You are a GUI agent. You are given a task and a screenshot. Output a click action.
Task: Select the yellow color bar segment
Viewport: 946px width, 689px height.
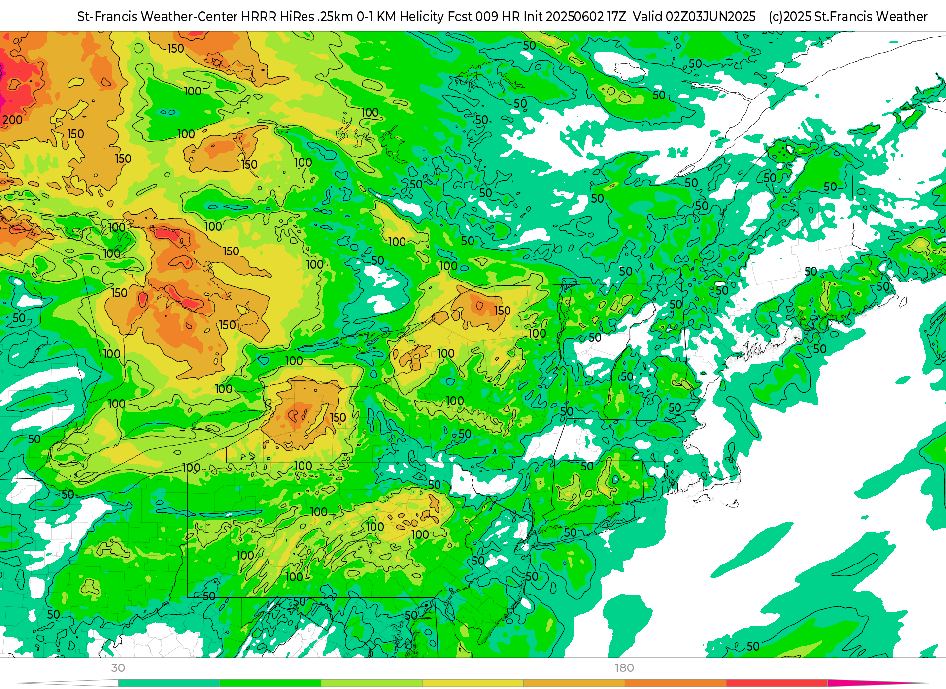pos(473,683)
